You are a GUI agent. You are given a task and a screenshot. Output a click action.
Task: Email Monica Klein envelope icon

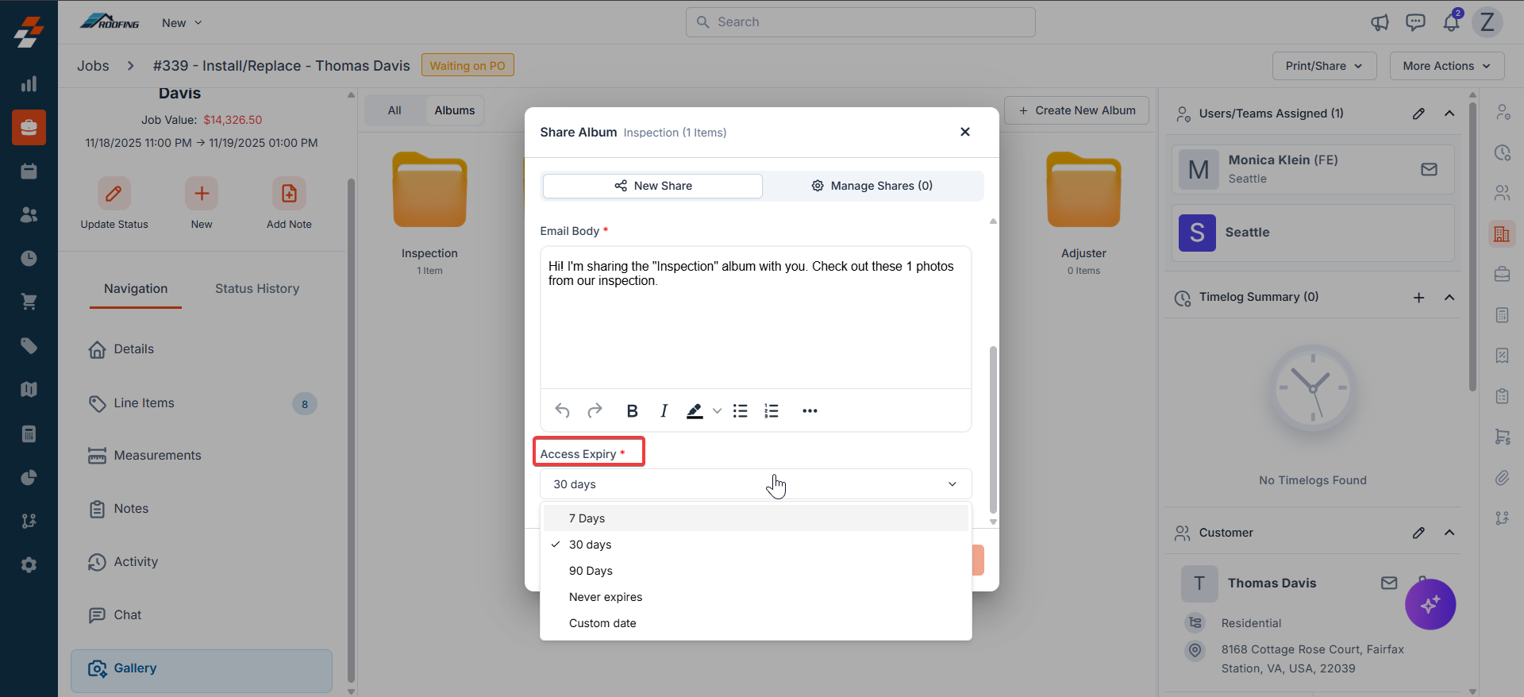(x=1429, y=169)
